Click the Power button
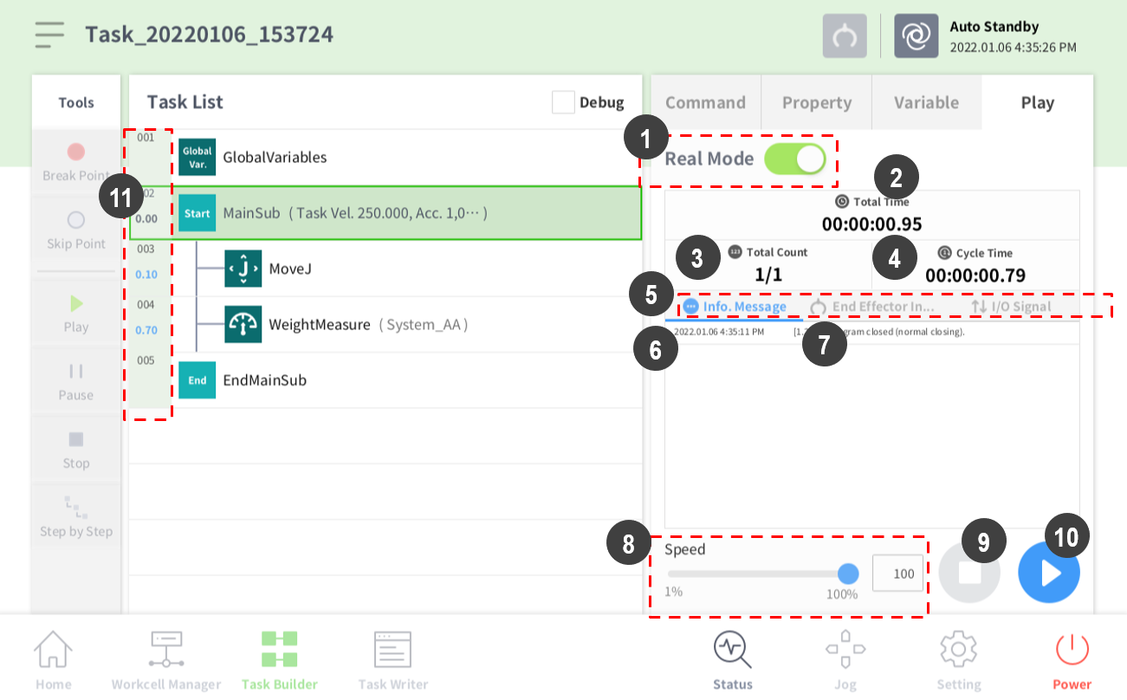1127x700 pixels. click(x=1072, y=659)
